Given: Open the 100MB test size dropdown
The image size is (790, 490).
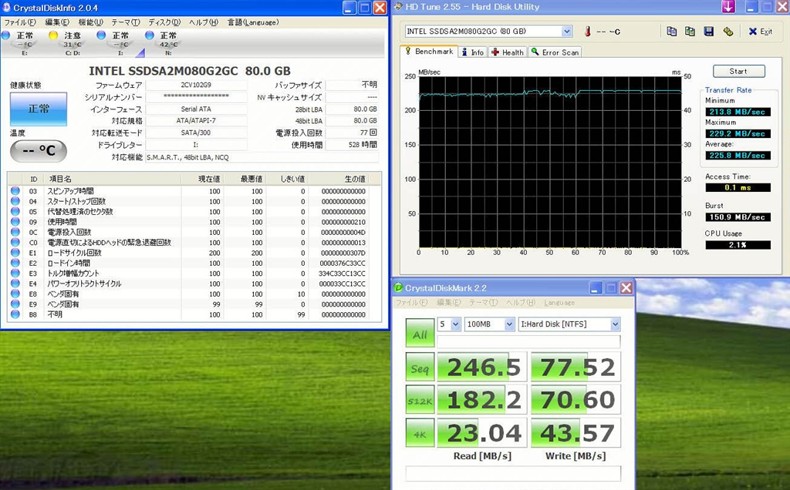Looking at the screenshot, I should click(x=509, y=324).
